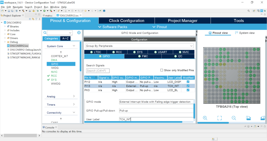The image size is (267, 141).
Task: Sort table by Pin Name column
Action: [91, 78]
